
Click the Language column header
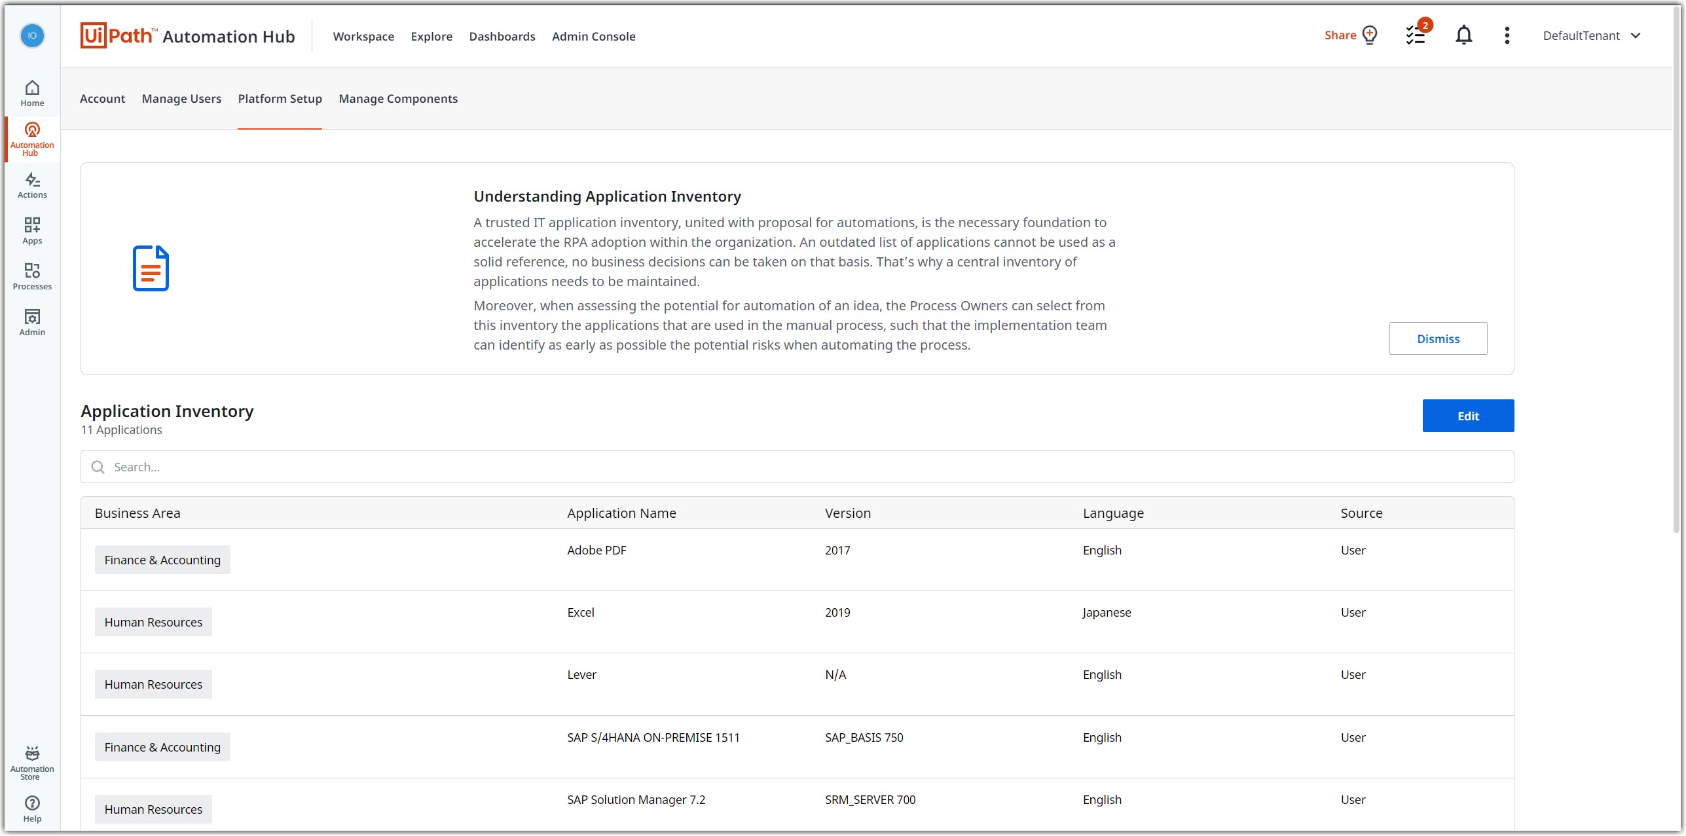coord(1113,513)
